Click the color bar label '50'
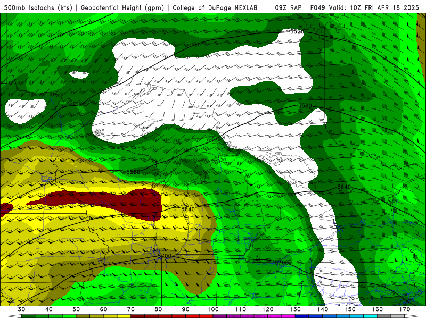 [76, 309]
